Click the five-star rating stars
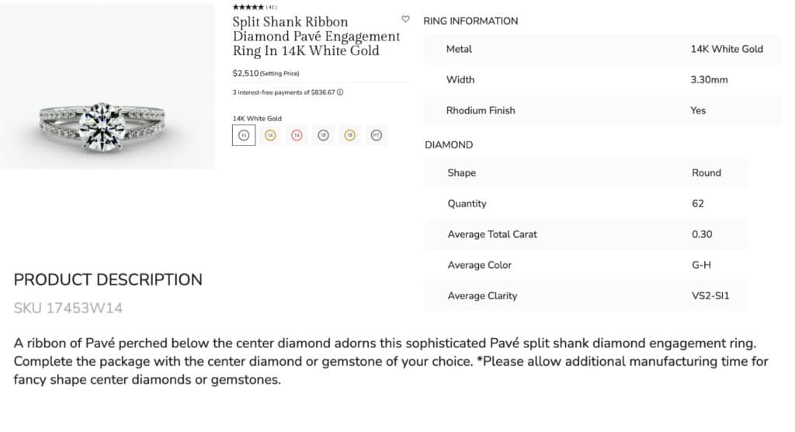Viewport: 795px width, 432px height. click(x=248, y=7)
